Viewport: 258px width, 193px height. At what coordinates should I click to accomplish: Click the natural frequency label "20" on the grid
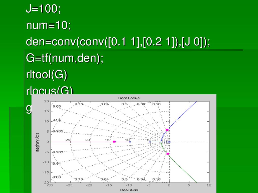click(87, 140)
